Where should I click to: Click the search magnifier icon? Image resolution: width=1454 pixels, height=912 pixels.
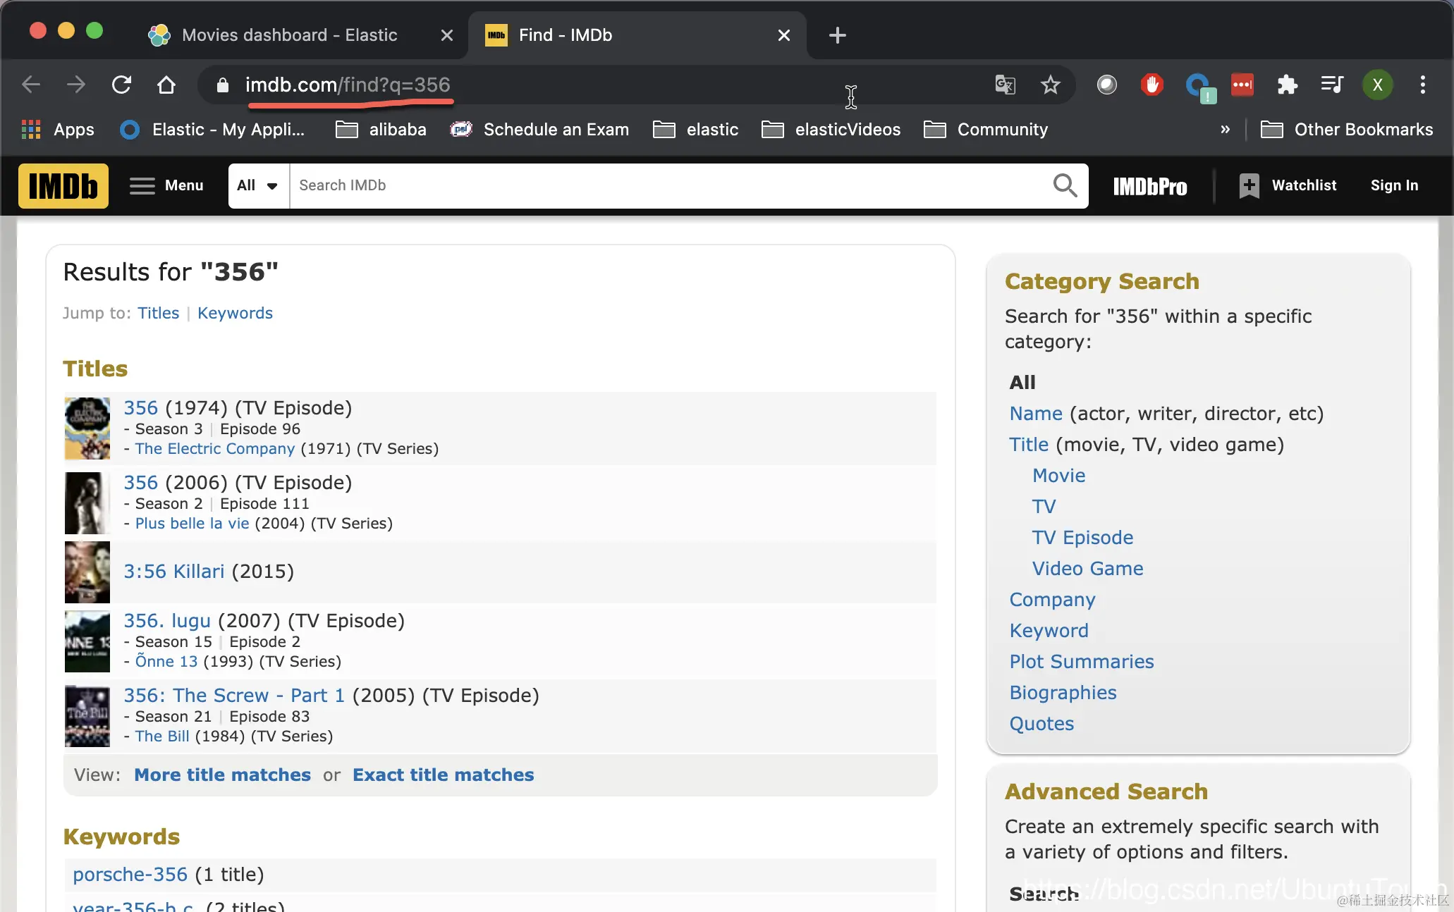1065,186
